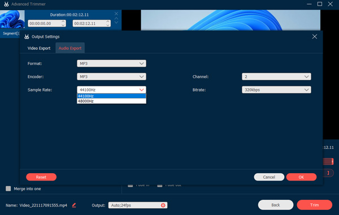Choose the 44100Hz option in list

tap(111, 96)
